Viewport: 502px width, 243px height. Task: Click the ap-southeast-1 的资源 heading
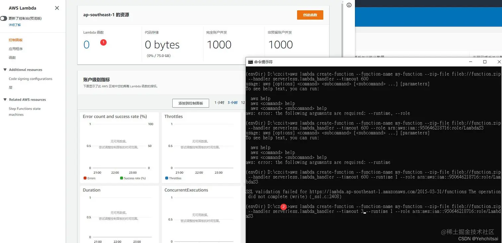[x=106, y=15]
